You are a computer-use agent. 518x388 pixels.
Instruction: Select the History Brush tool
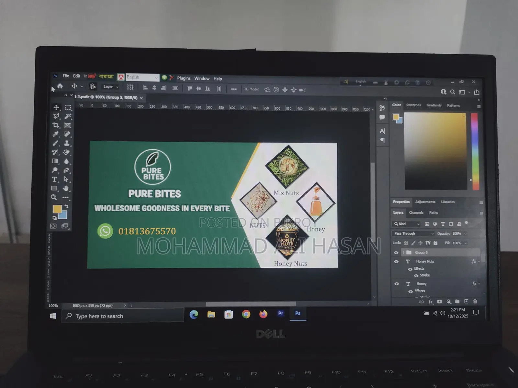(55, 152)
